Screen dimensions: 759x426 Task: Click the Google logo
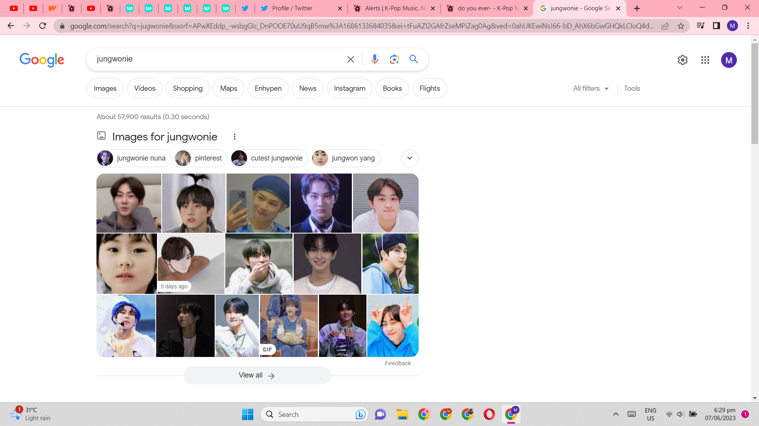coord(42,60)
